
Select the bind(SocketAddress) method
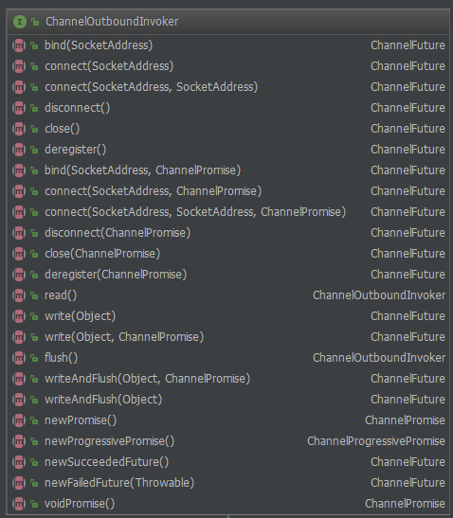[x=99, y=45]
